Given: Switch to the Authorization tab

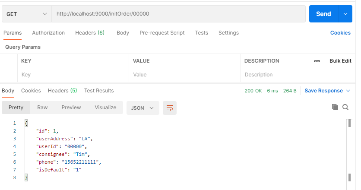Looking at the screenshot, I should click(48, 33).
